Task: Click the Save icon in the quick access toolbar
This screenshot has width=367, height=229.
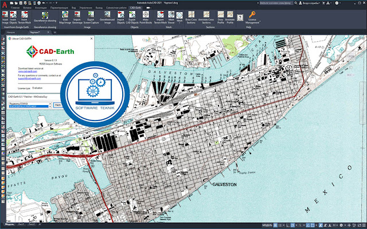Action: pos(21,3)
